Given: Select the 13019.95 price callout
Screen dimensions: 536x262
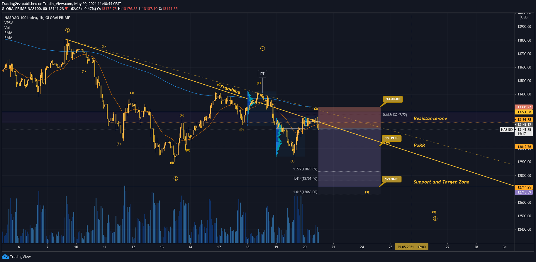Looking at the screenshot, I should click(391, 138).
